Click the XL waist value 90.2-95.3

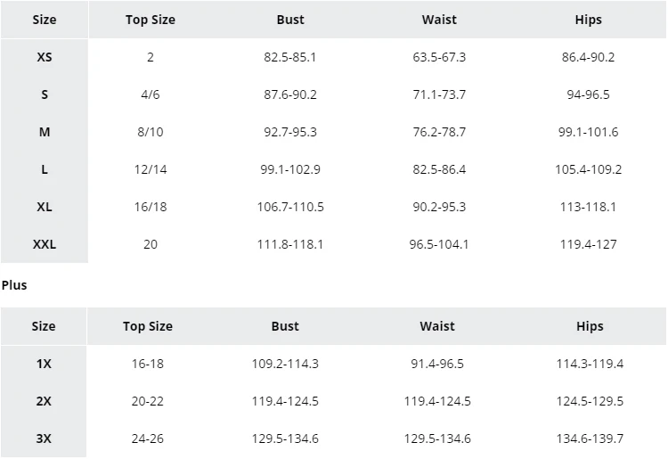439,207
